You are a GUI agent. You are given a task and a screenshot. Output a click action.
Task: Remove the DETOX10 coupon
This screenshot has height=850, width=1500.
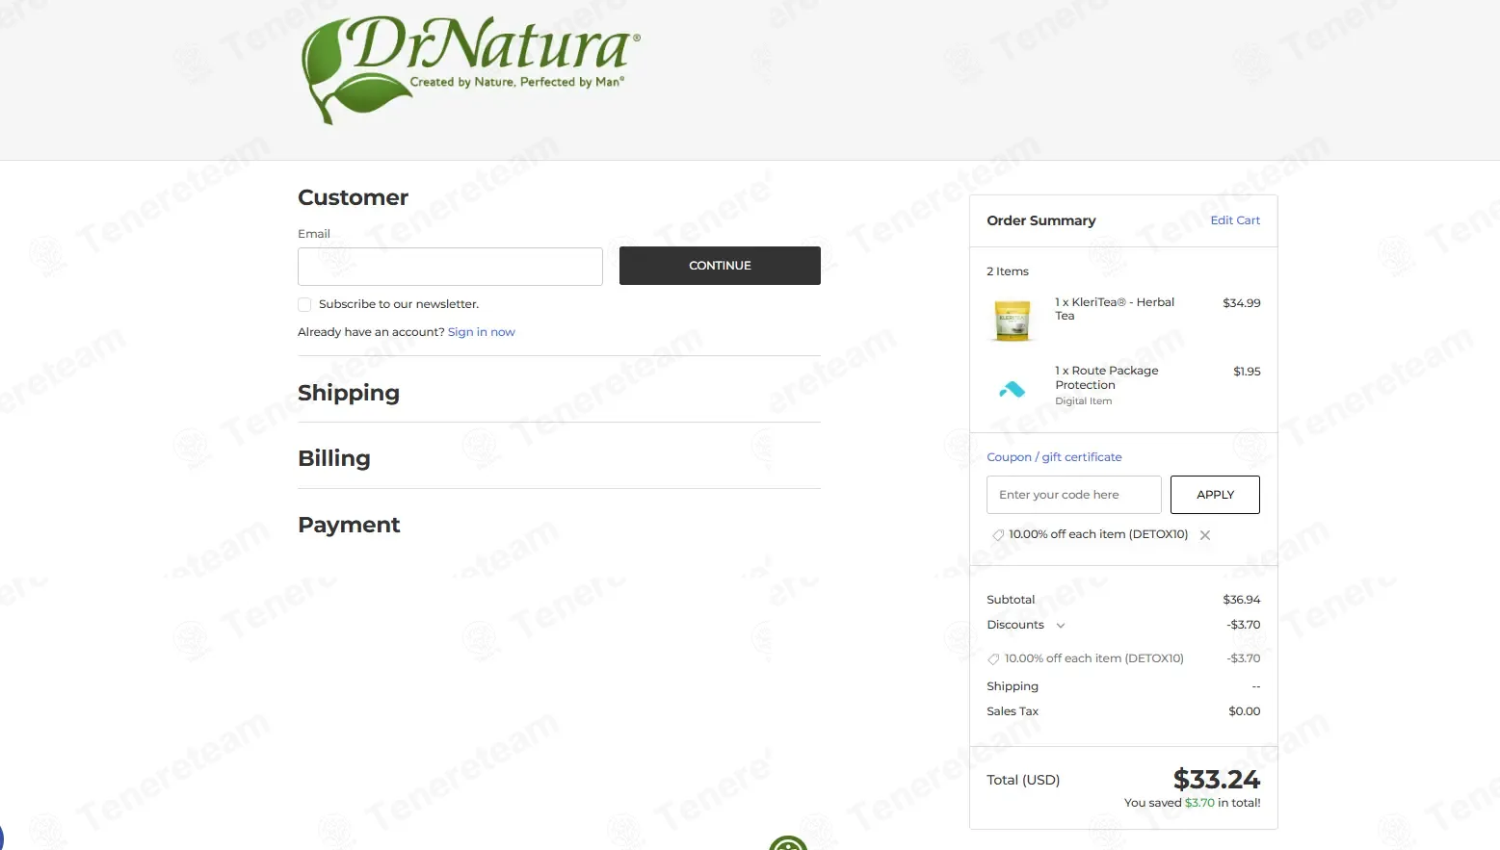click(1205, 535)
